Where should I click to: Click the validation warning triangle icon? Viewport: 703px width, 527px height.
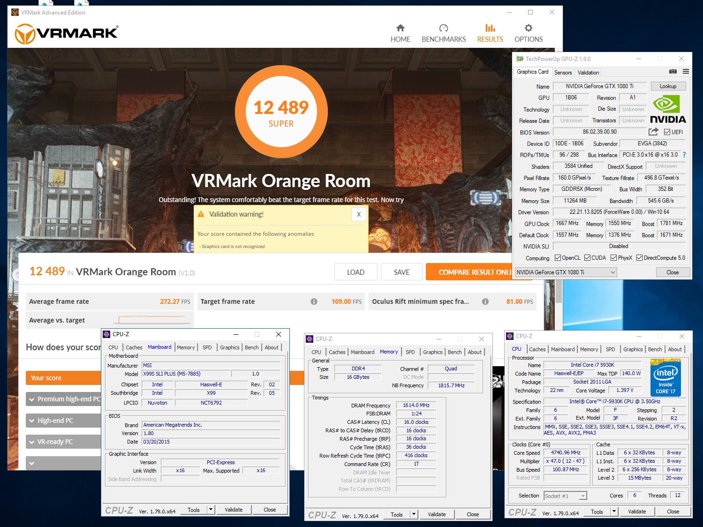pos(201,214)
